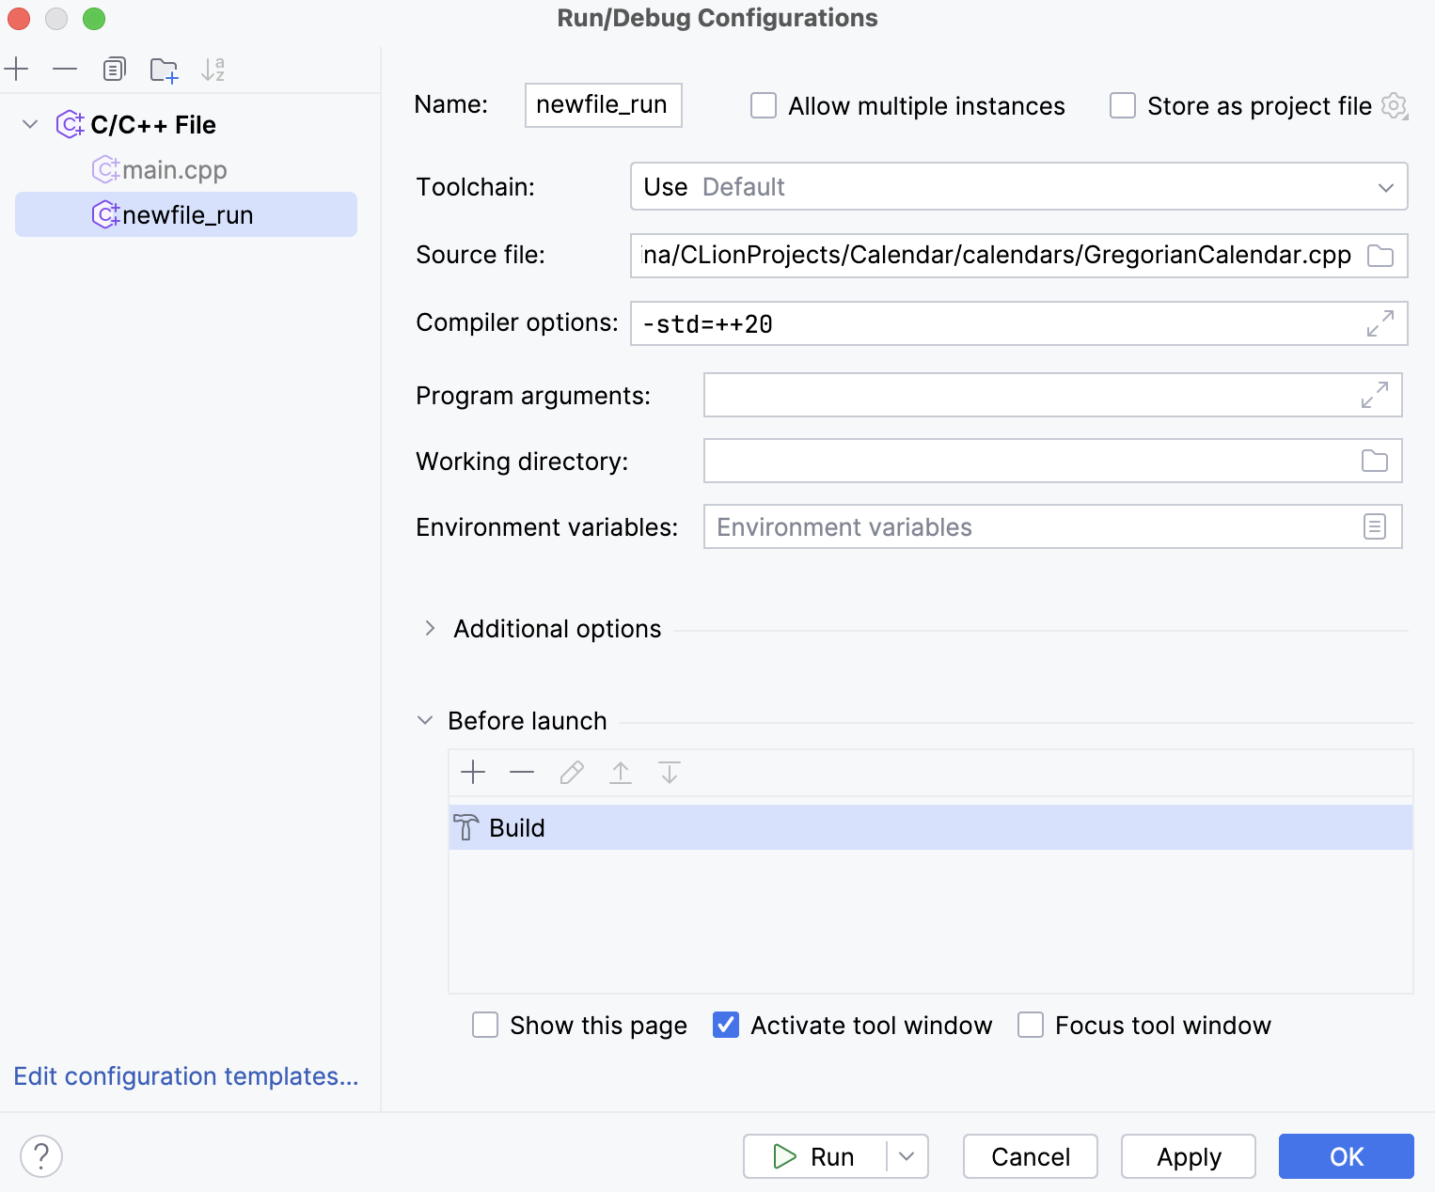Enable Allow multiple instances
Image resolution: width=1435 pixels, height=1192 pixels.
click(x=763, y=105)
